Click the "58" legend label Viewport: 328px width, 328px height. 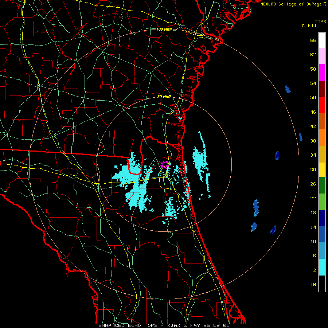pos(313,69)
